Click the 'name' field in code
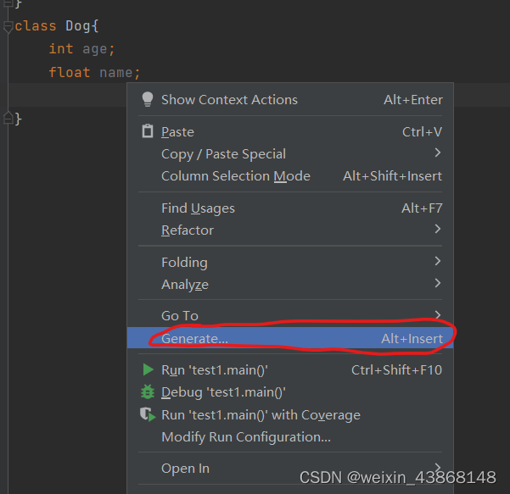Screen dimensions: 510x494 click(x=115, y=72)
